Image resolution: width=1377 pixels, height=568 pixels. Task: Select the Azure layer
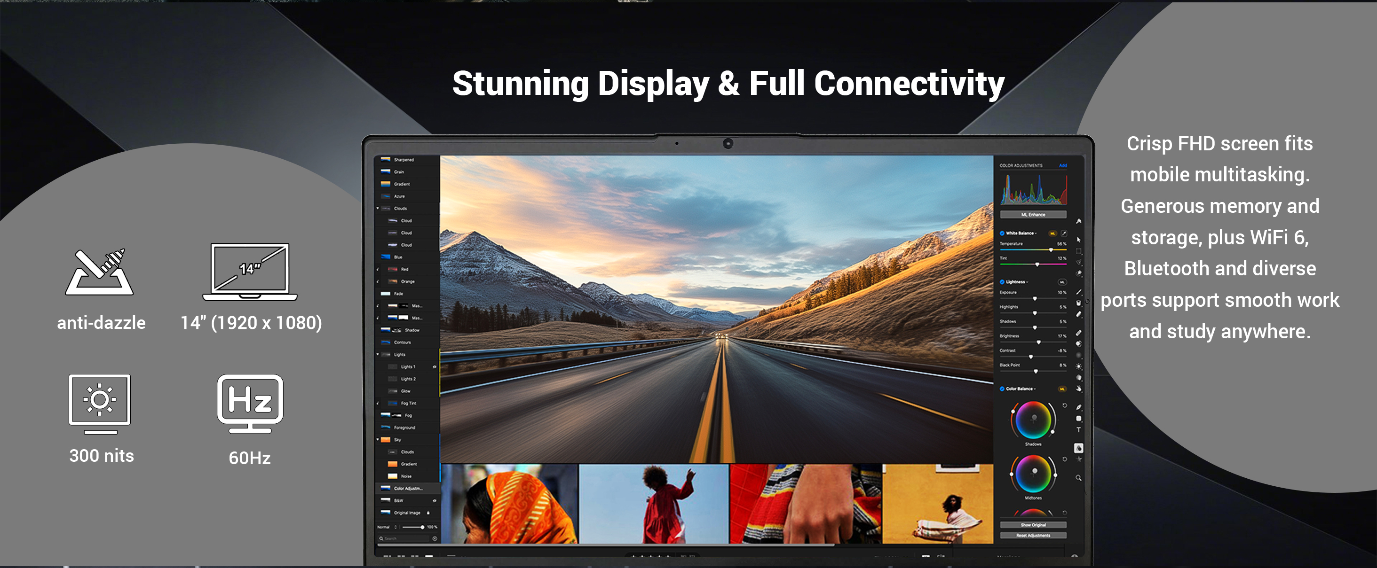click(x=407, y=196)
